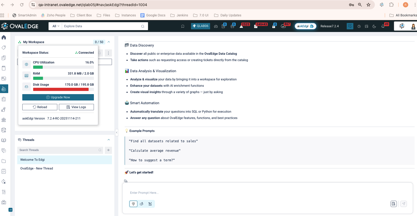Toggle dark mode moon icon

pyautogui.click(x=374, y=26)
